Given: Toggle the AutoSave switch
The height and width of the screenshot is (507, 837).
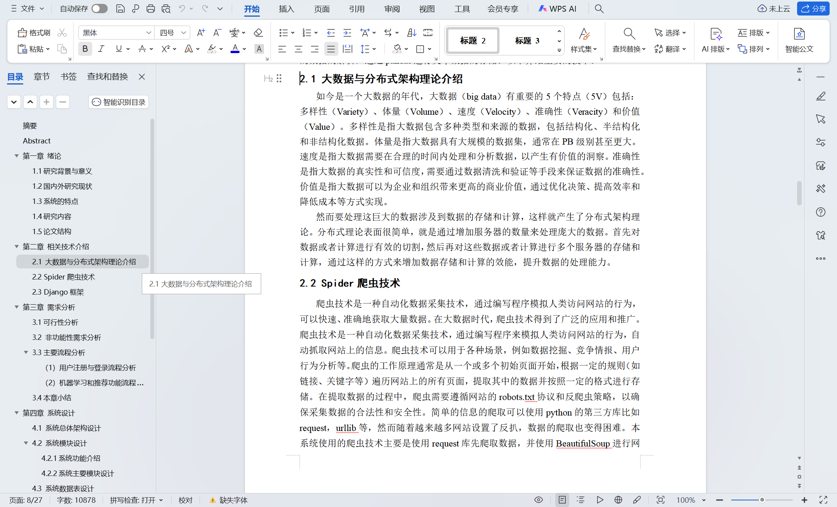Looking at the screenshot, I should [100, 9].
